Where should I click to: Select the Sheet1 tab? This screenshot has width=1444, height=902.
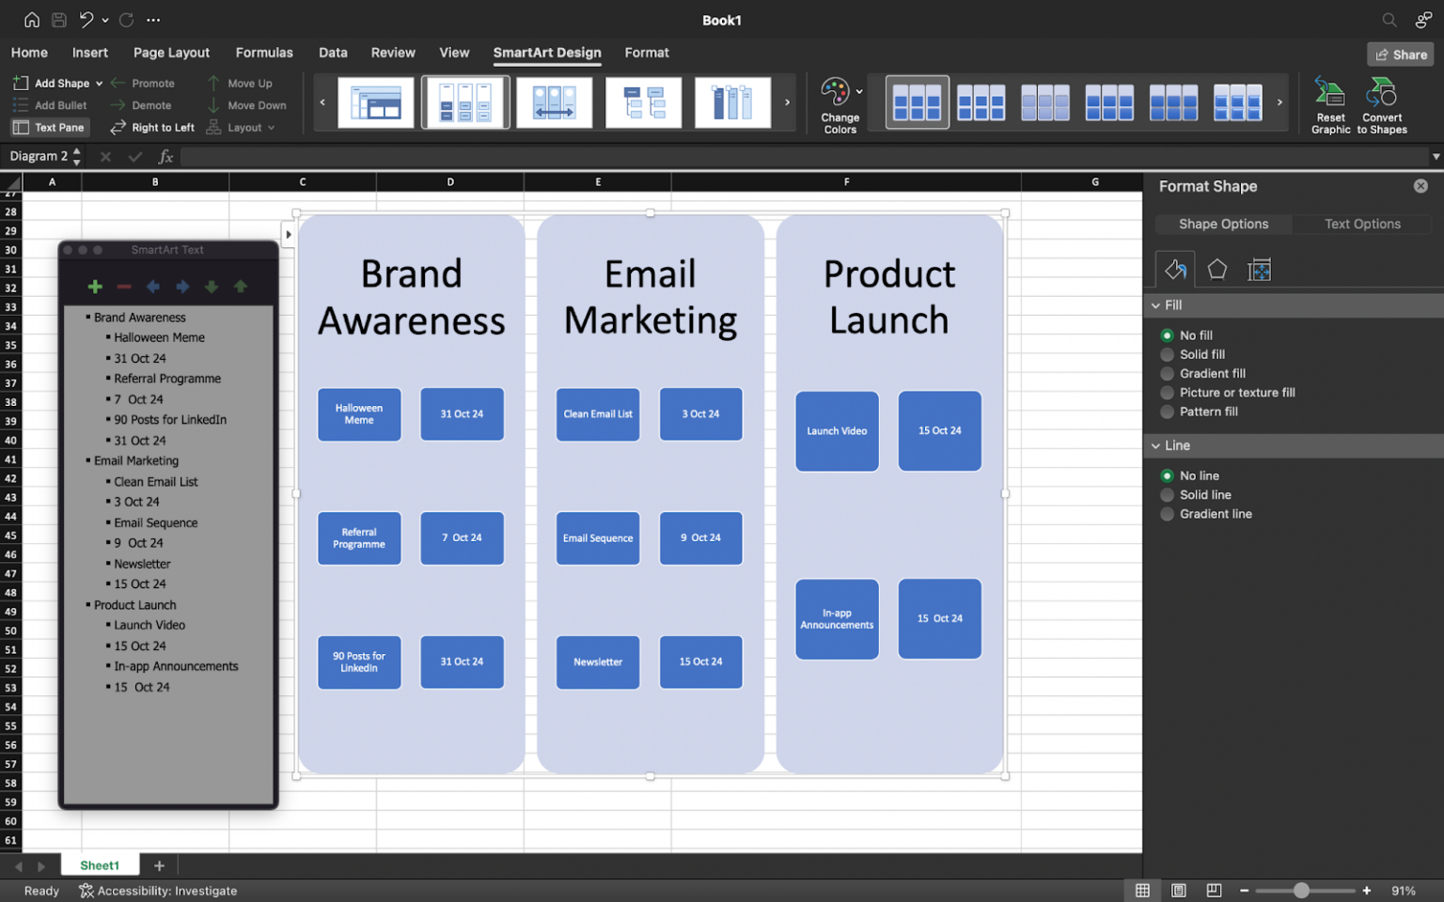[100, 864]
